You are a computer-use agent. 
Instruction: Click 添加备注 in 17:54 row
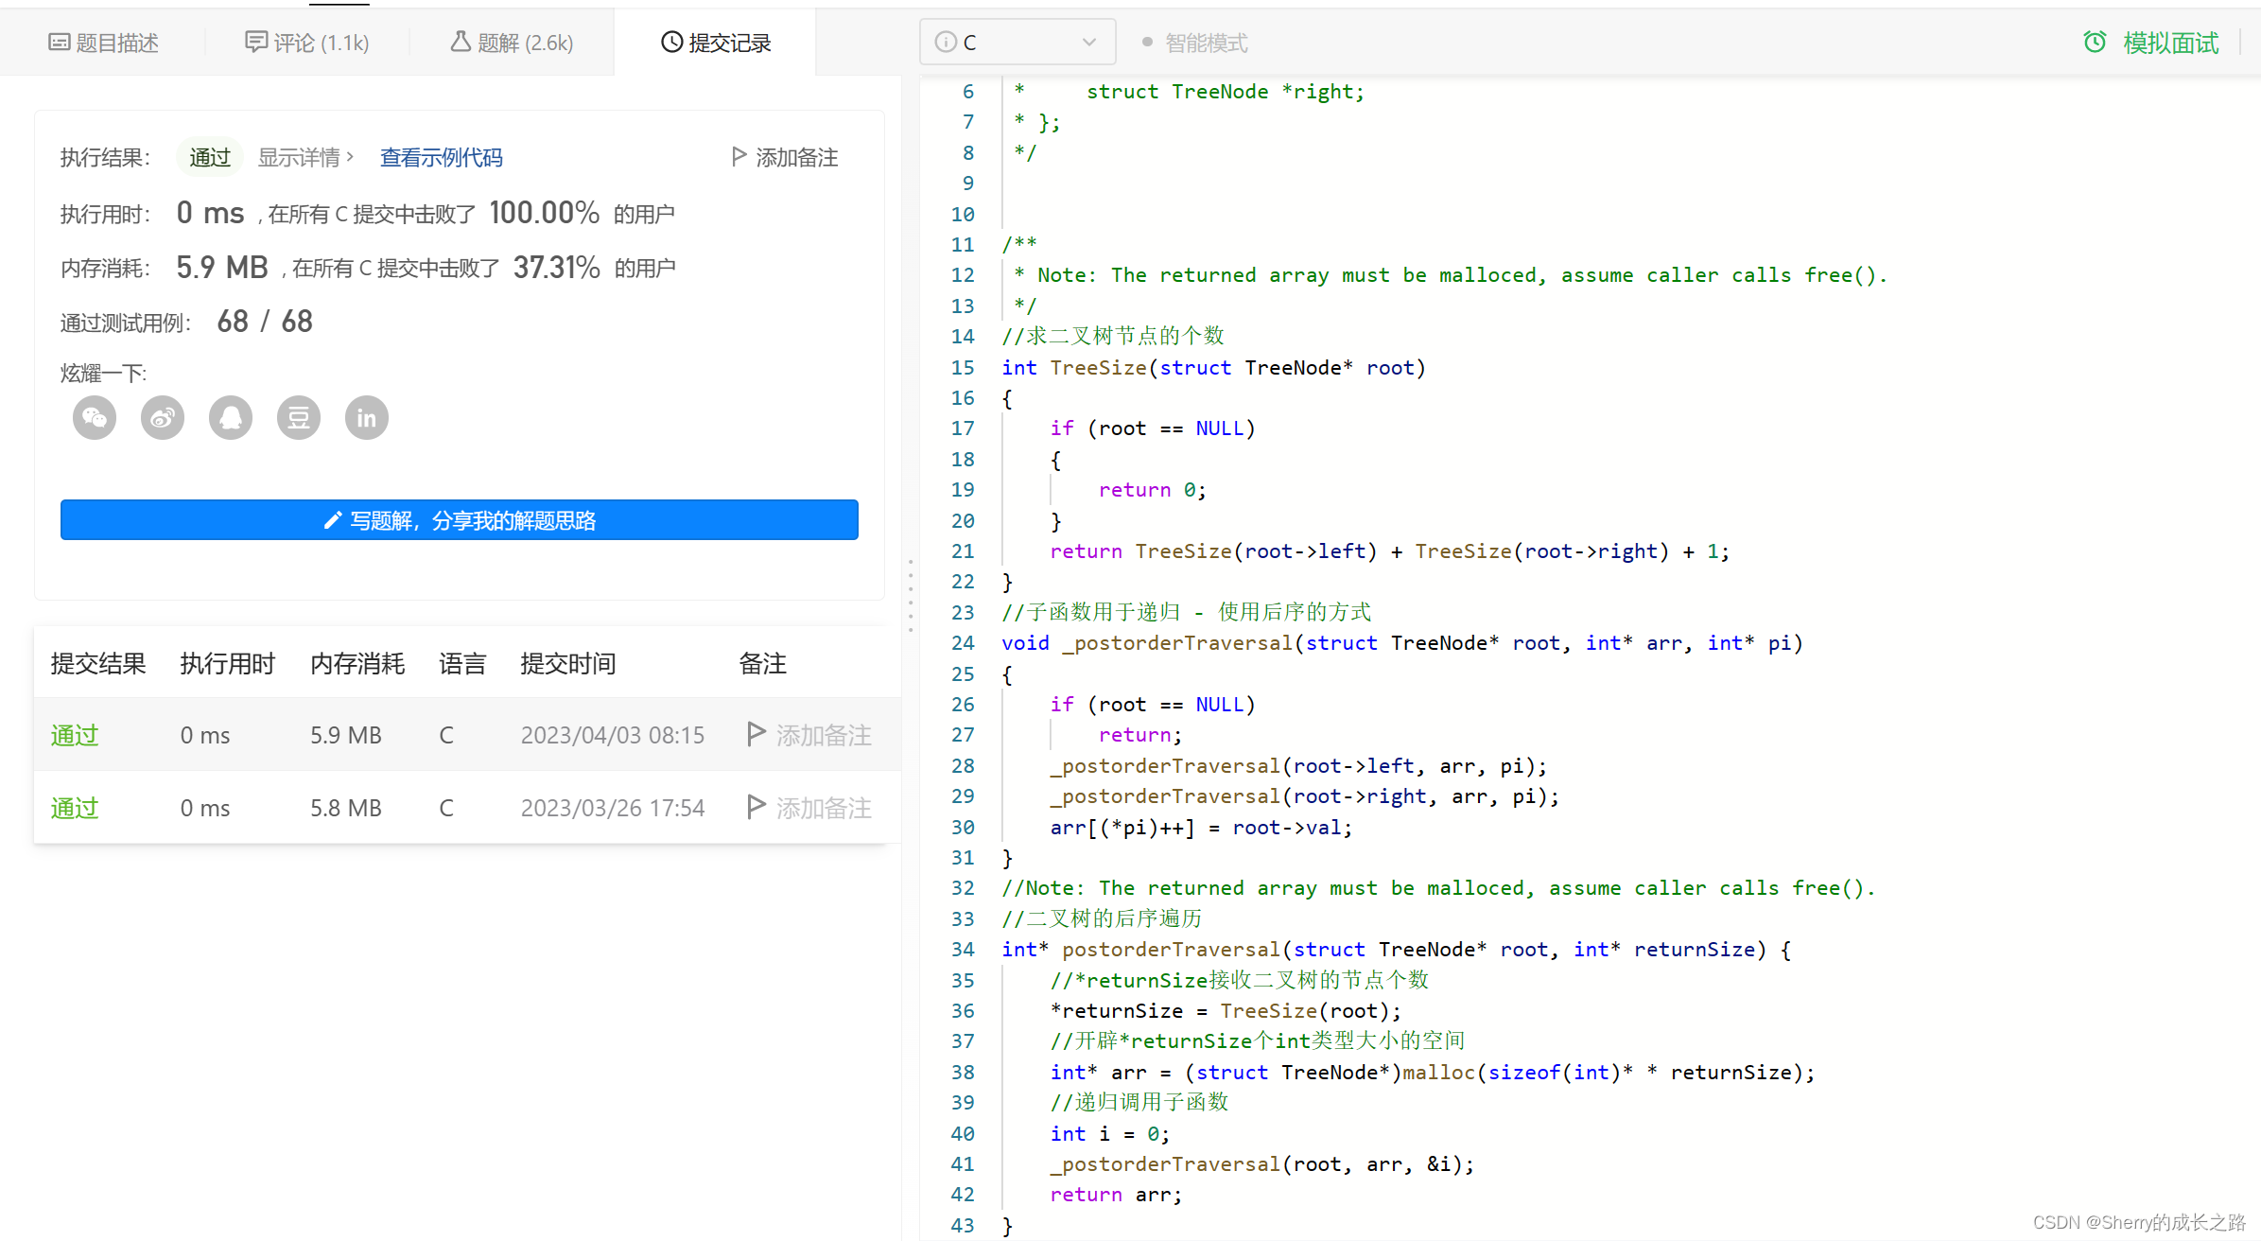(x=824, y=808)
